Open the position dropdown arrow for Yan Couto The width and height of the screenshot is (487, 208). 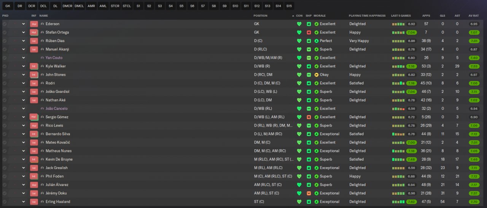[x=24, y=58]
